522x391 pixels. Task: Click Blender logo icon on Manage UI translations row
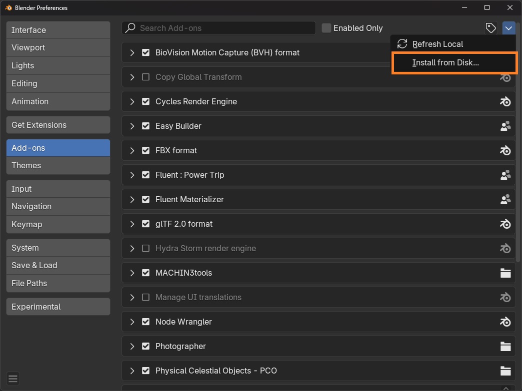click(505, 297)
